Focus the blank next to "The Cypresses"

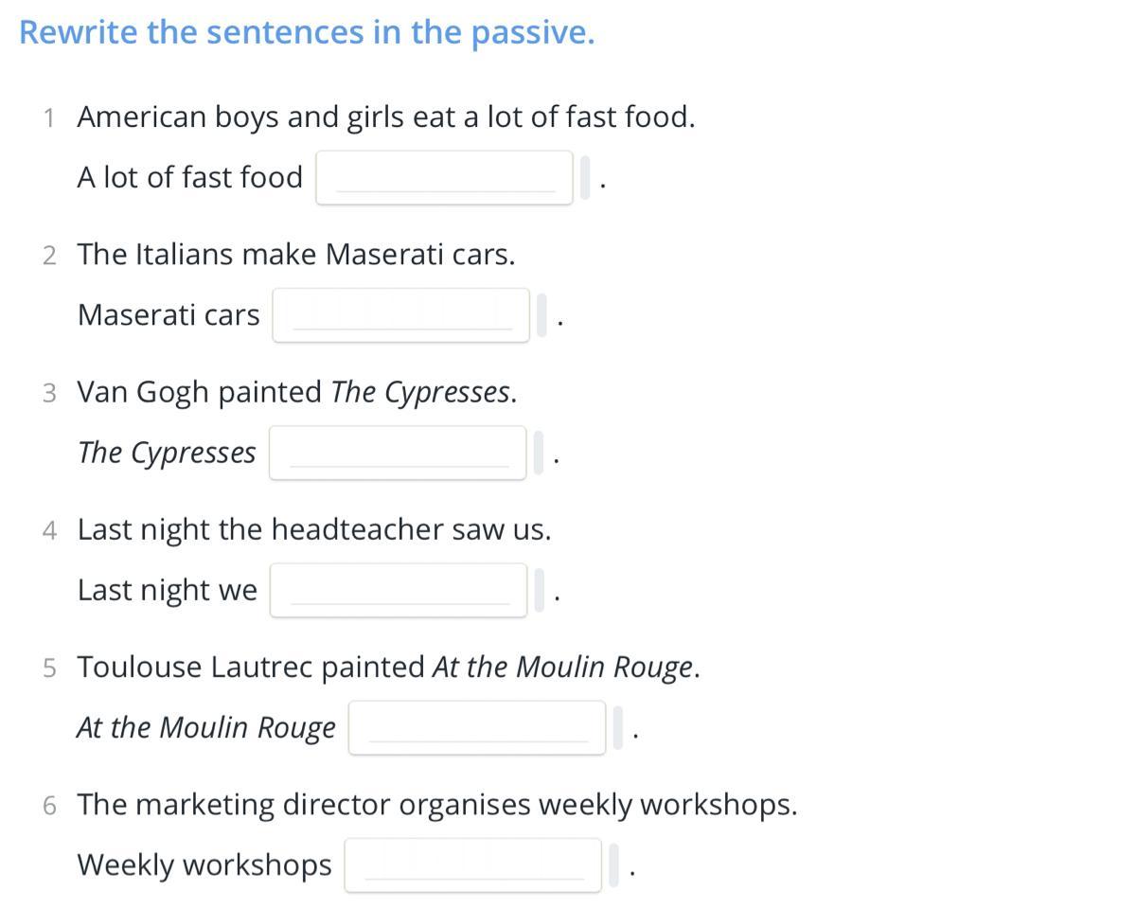click(398, 453)
